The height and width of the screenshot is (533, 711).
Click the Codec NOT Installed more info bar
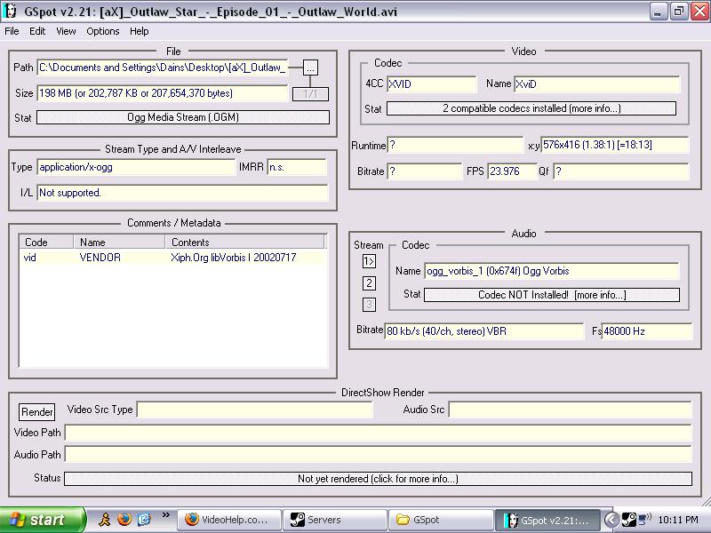point(552,295)
